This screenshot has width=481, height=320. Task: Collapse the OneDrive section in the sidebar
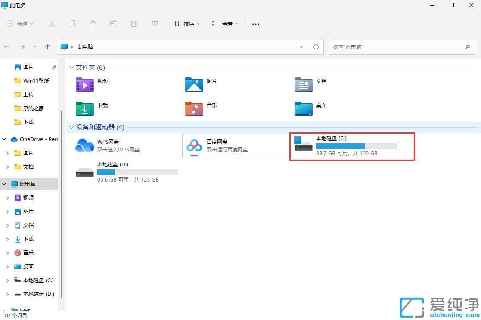tap(4, 139)
